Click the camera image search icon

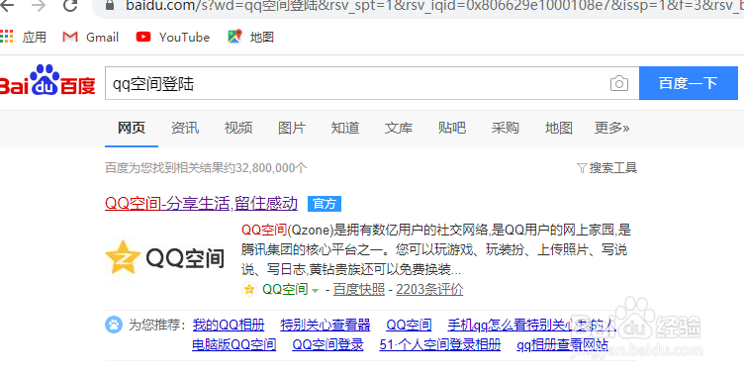pos(618,84)
